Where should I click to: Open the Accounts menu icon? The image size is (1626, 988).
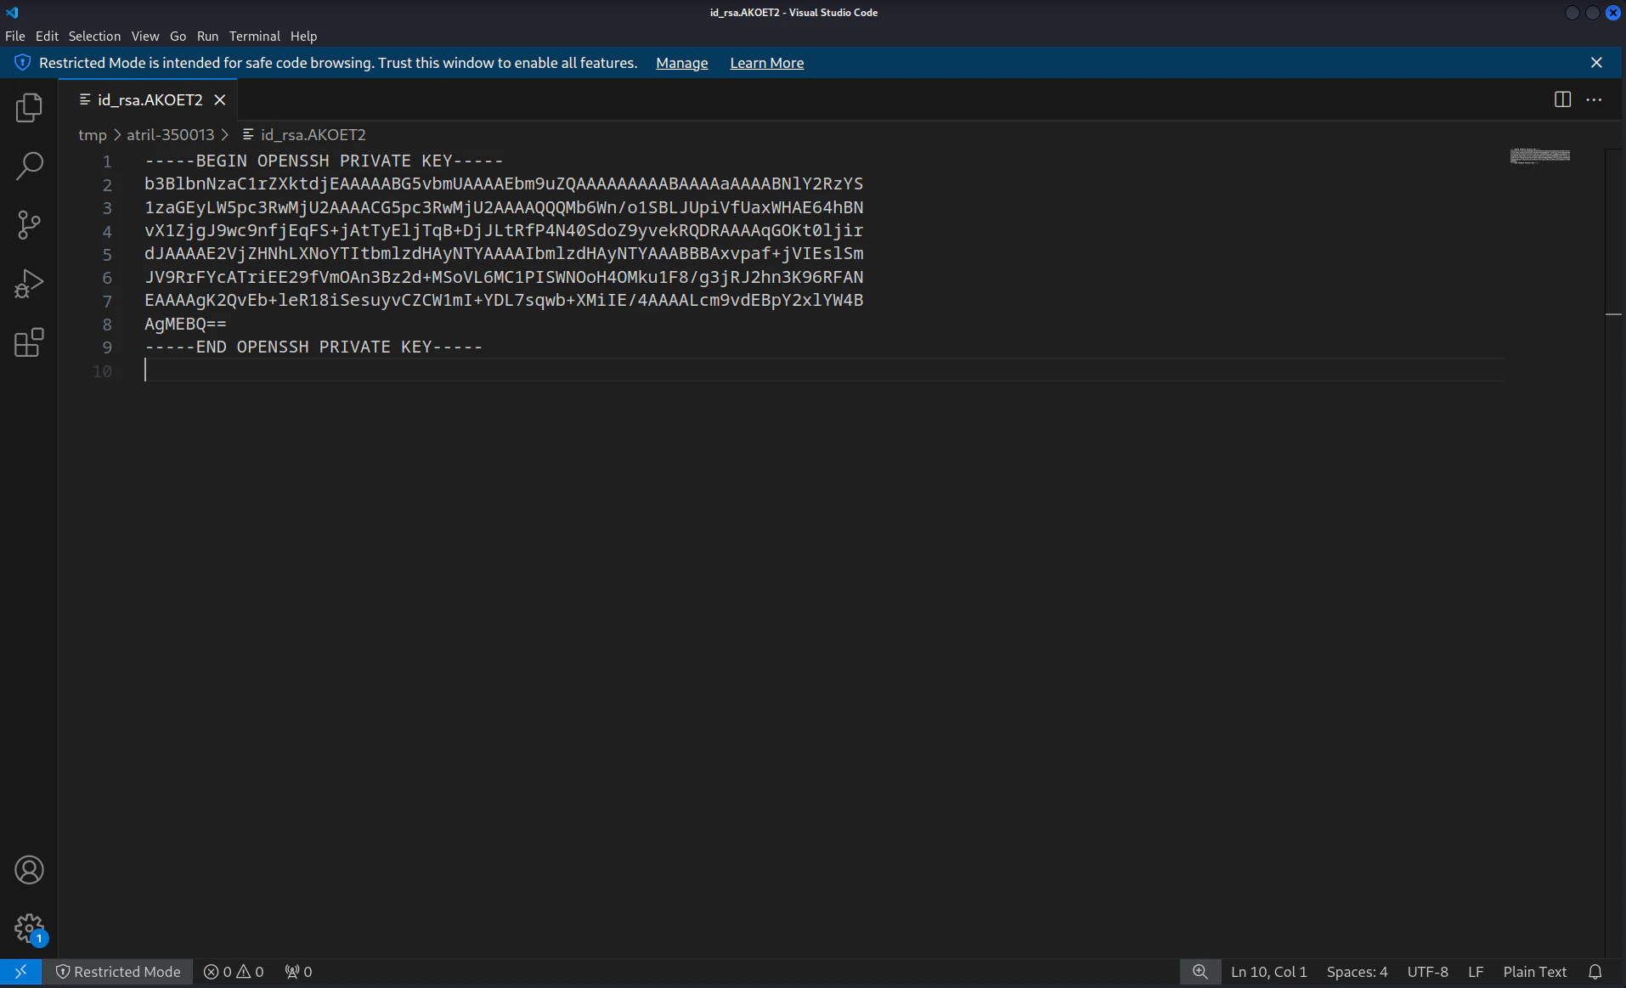pyautogui.click(x=29, y=870)
